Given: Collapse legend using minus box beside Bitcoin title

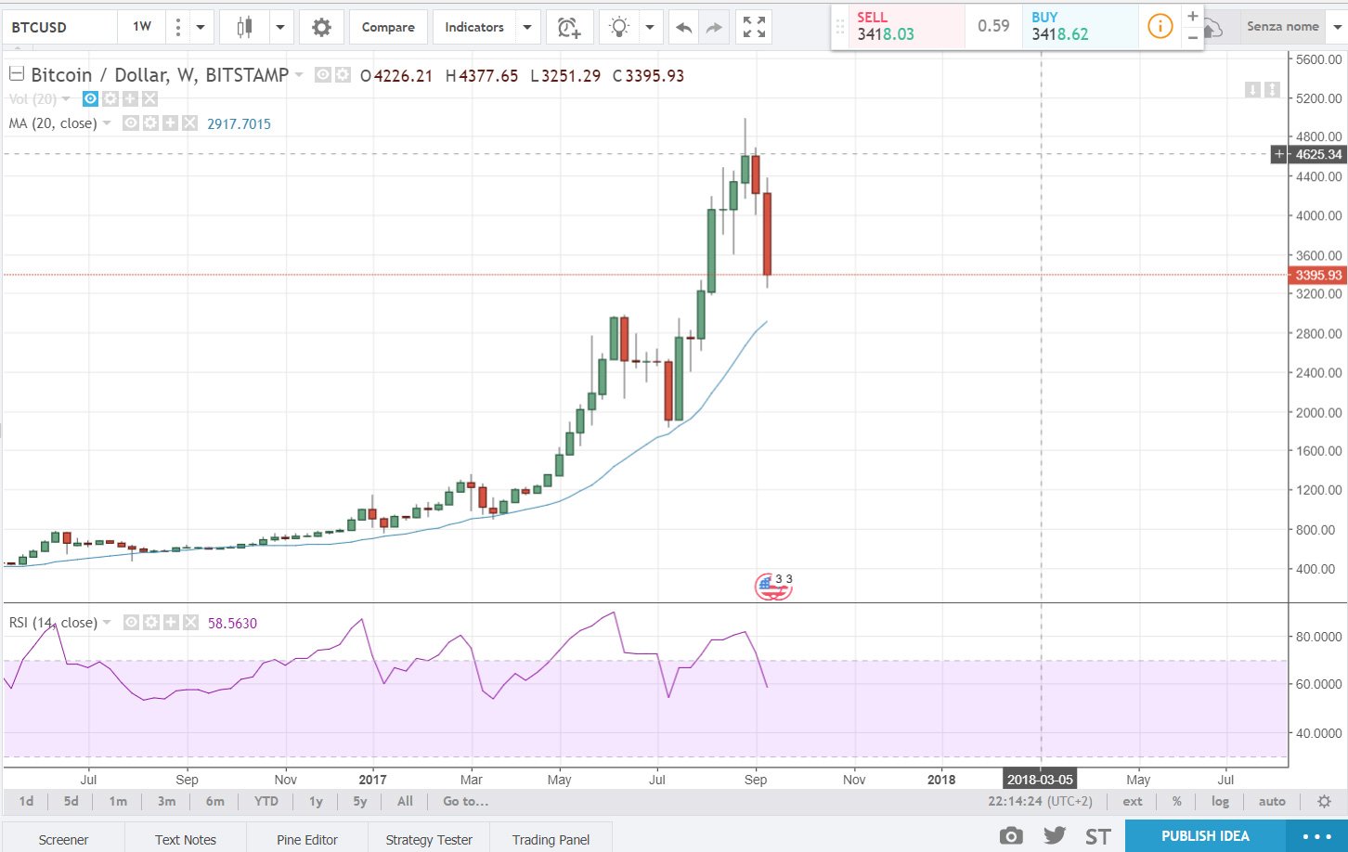Looking at the screenshot, I should point(16,73).
